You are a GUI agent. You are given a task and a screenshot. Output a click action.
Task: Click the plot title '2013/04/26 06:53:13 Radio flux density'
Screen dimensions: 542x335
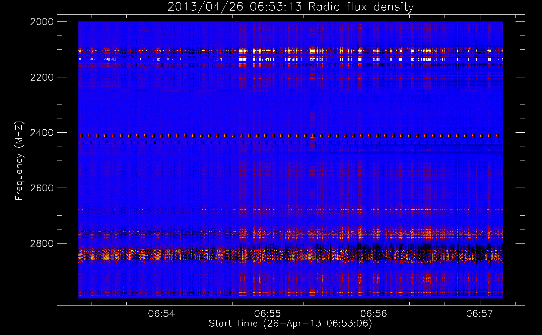(290, 7)
